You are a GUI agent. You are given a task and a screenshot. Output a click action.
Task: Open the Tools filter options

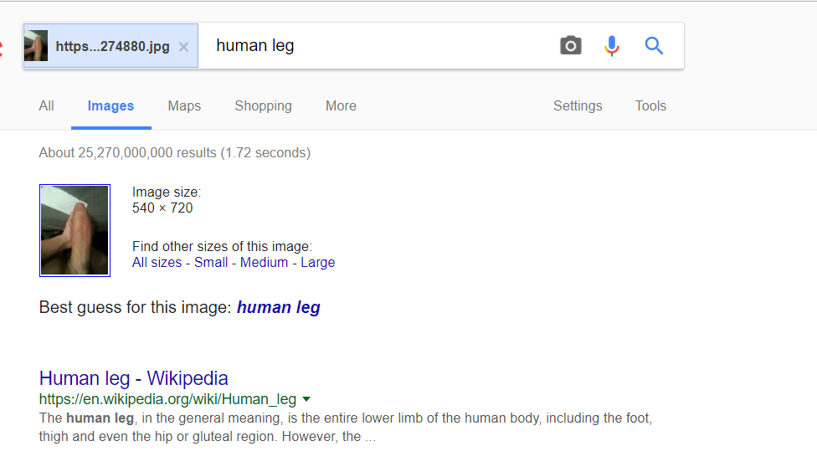(650, 106)
